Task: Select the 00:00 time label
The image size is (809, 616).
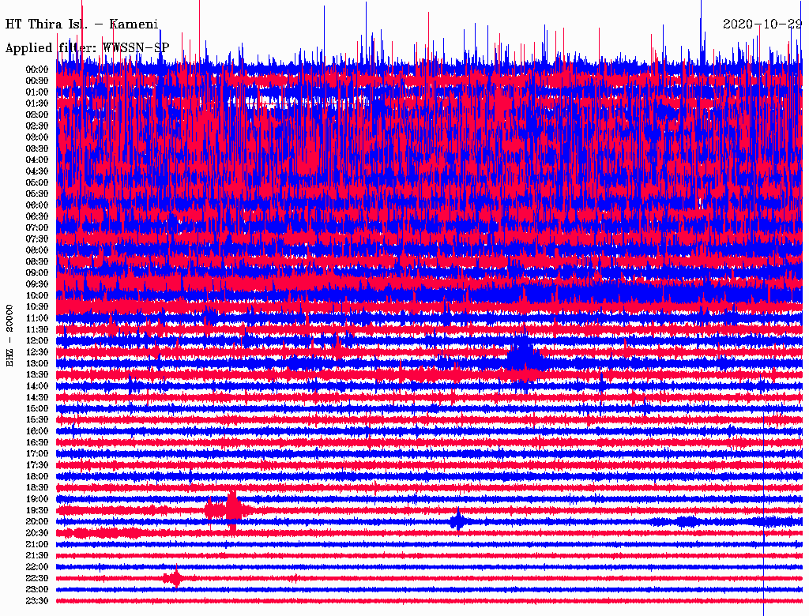Action: coord(37,69)
